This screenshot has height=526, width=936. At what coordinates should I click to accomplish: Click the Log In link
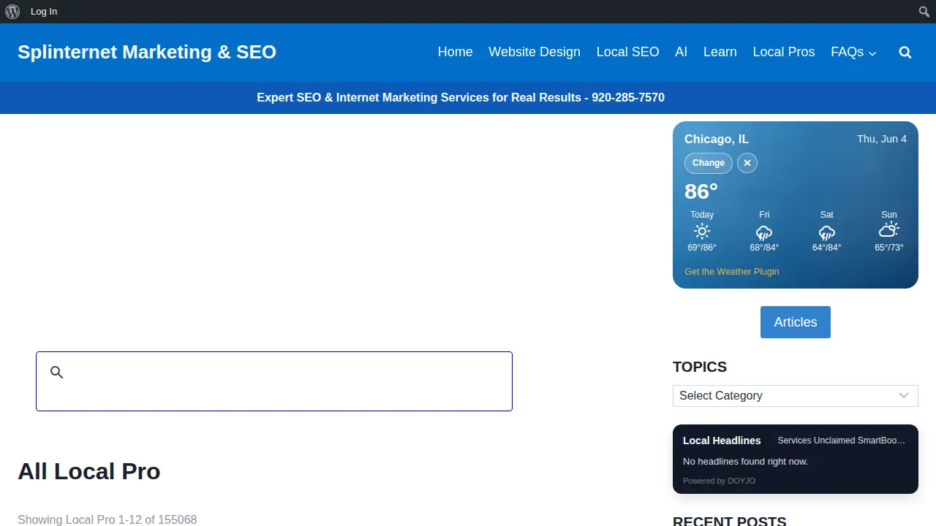[x=44, y=12]
